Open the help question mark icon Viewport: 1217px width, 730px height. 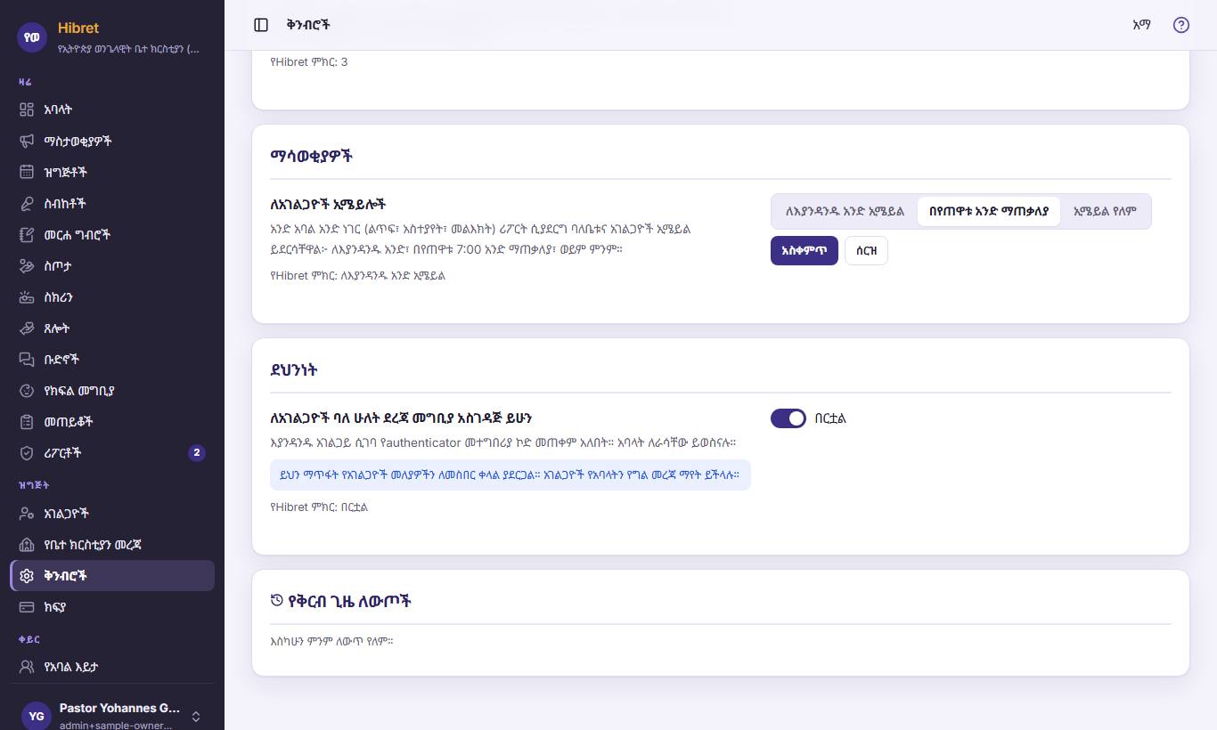1181,25
